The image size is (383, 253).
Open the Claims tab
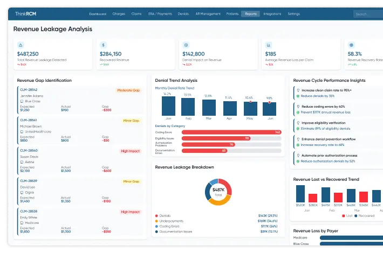[x=136, y=14]
